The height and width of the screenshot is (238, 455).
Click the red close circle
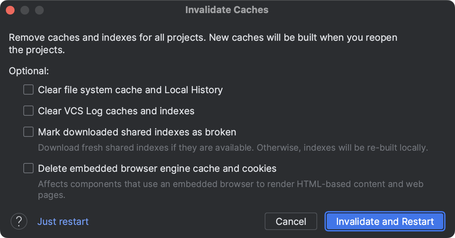point(10,10)
